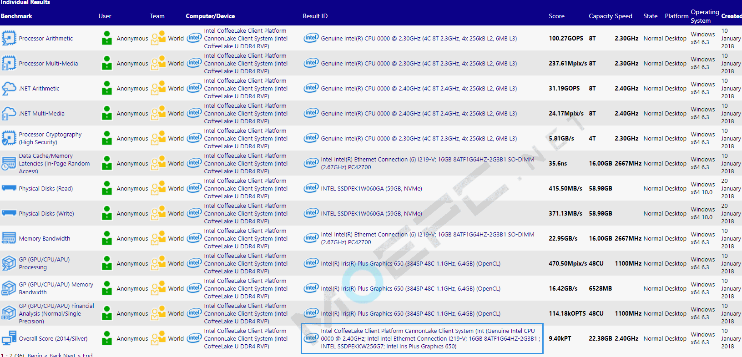Click the Overall Score computer icon

tap(9, 338)
